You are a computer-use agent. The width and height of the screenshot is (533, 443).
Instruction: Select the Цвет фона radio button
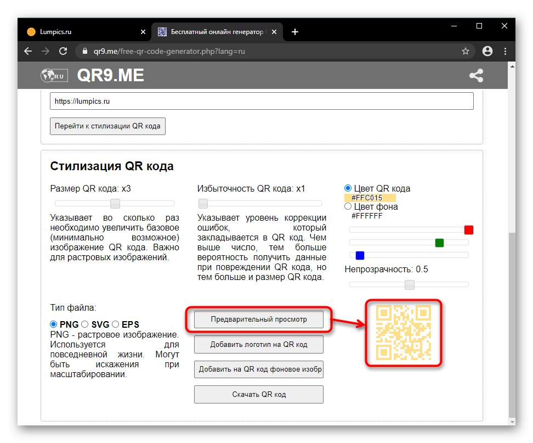pyautogui.click(x=348, y=206)
